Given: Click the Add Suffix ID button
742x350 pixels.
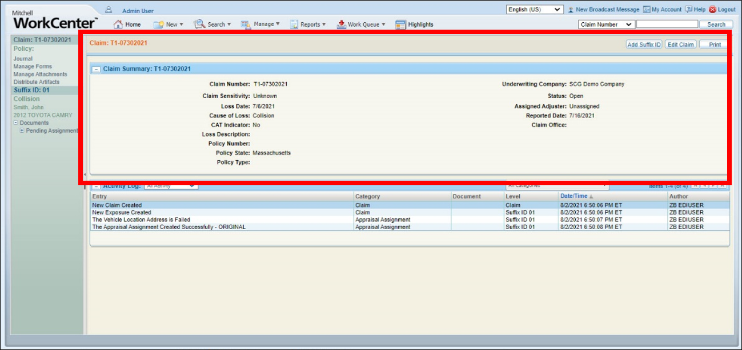Looking at the screenshot, I should [644, 44].
